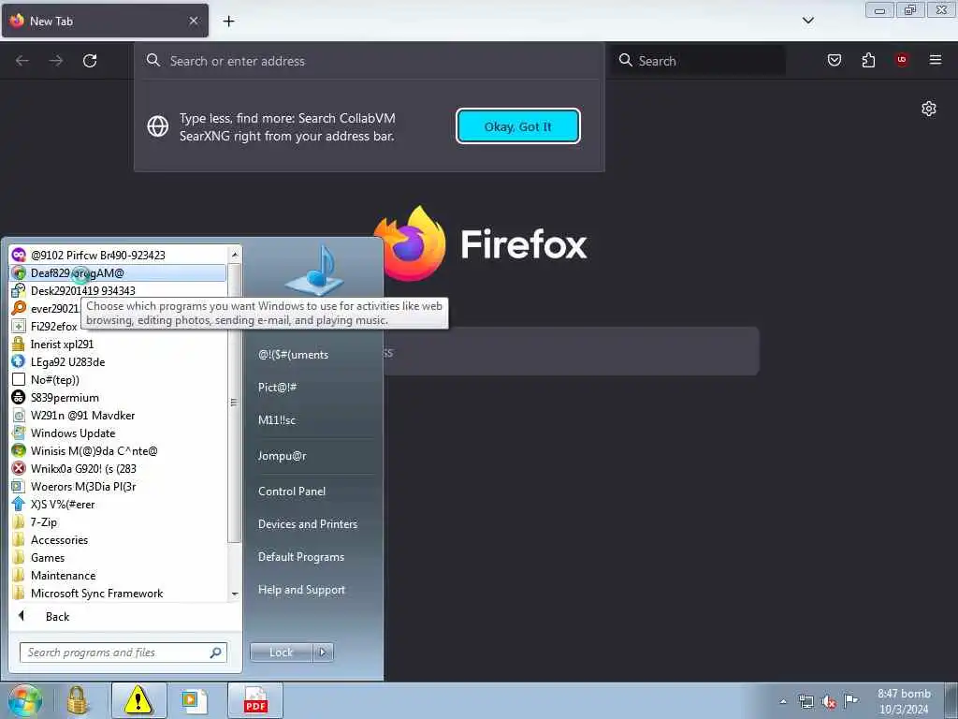Image resolution: width=958 pixels, height=719 pixels.
Task: Open the Extensions puzzle icon
Action: click(868, 60)
